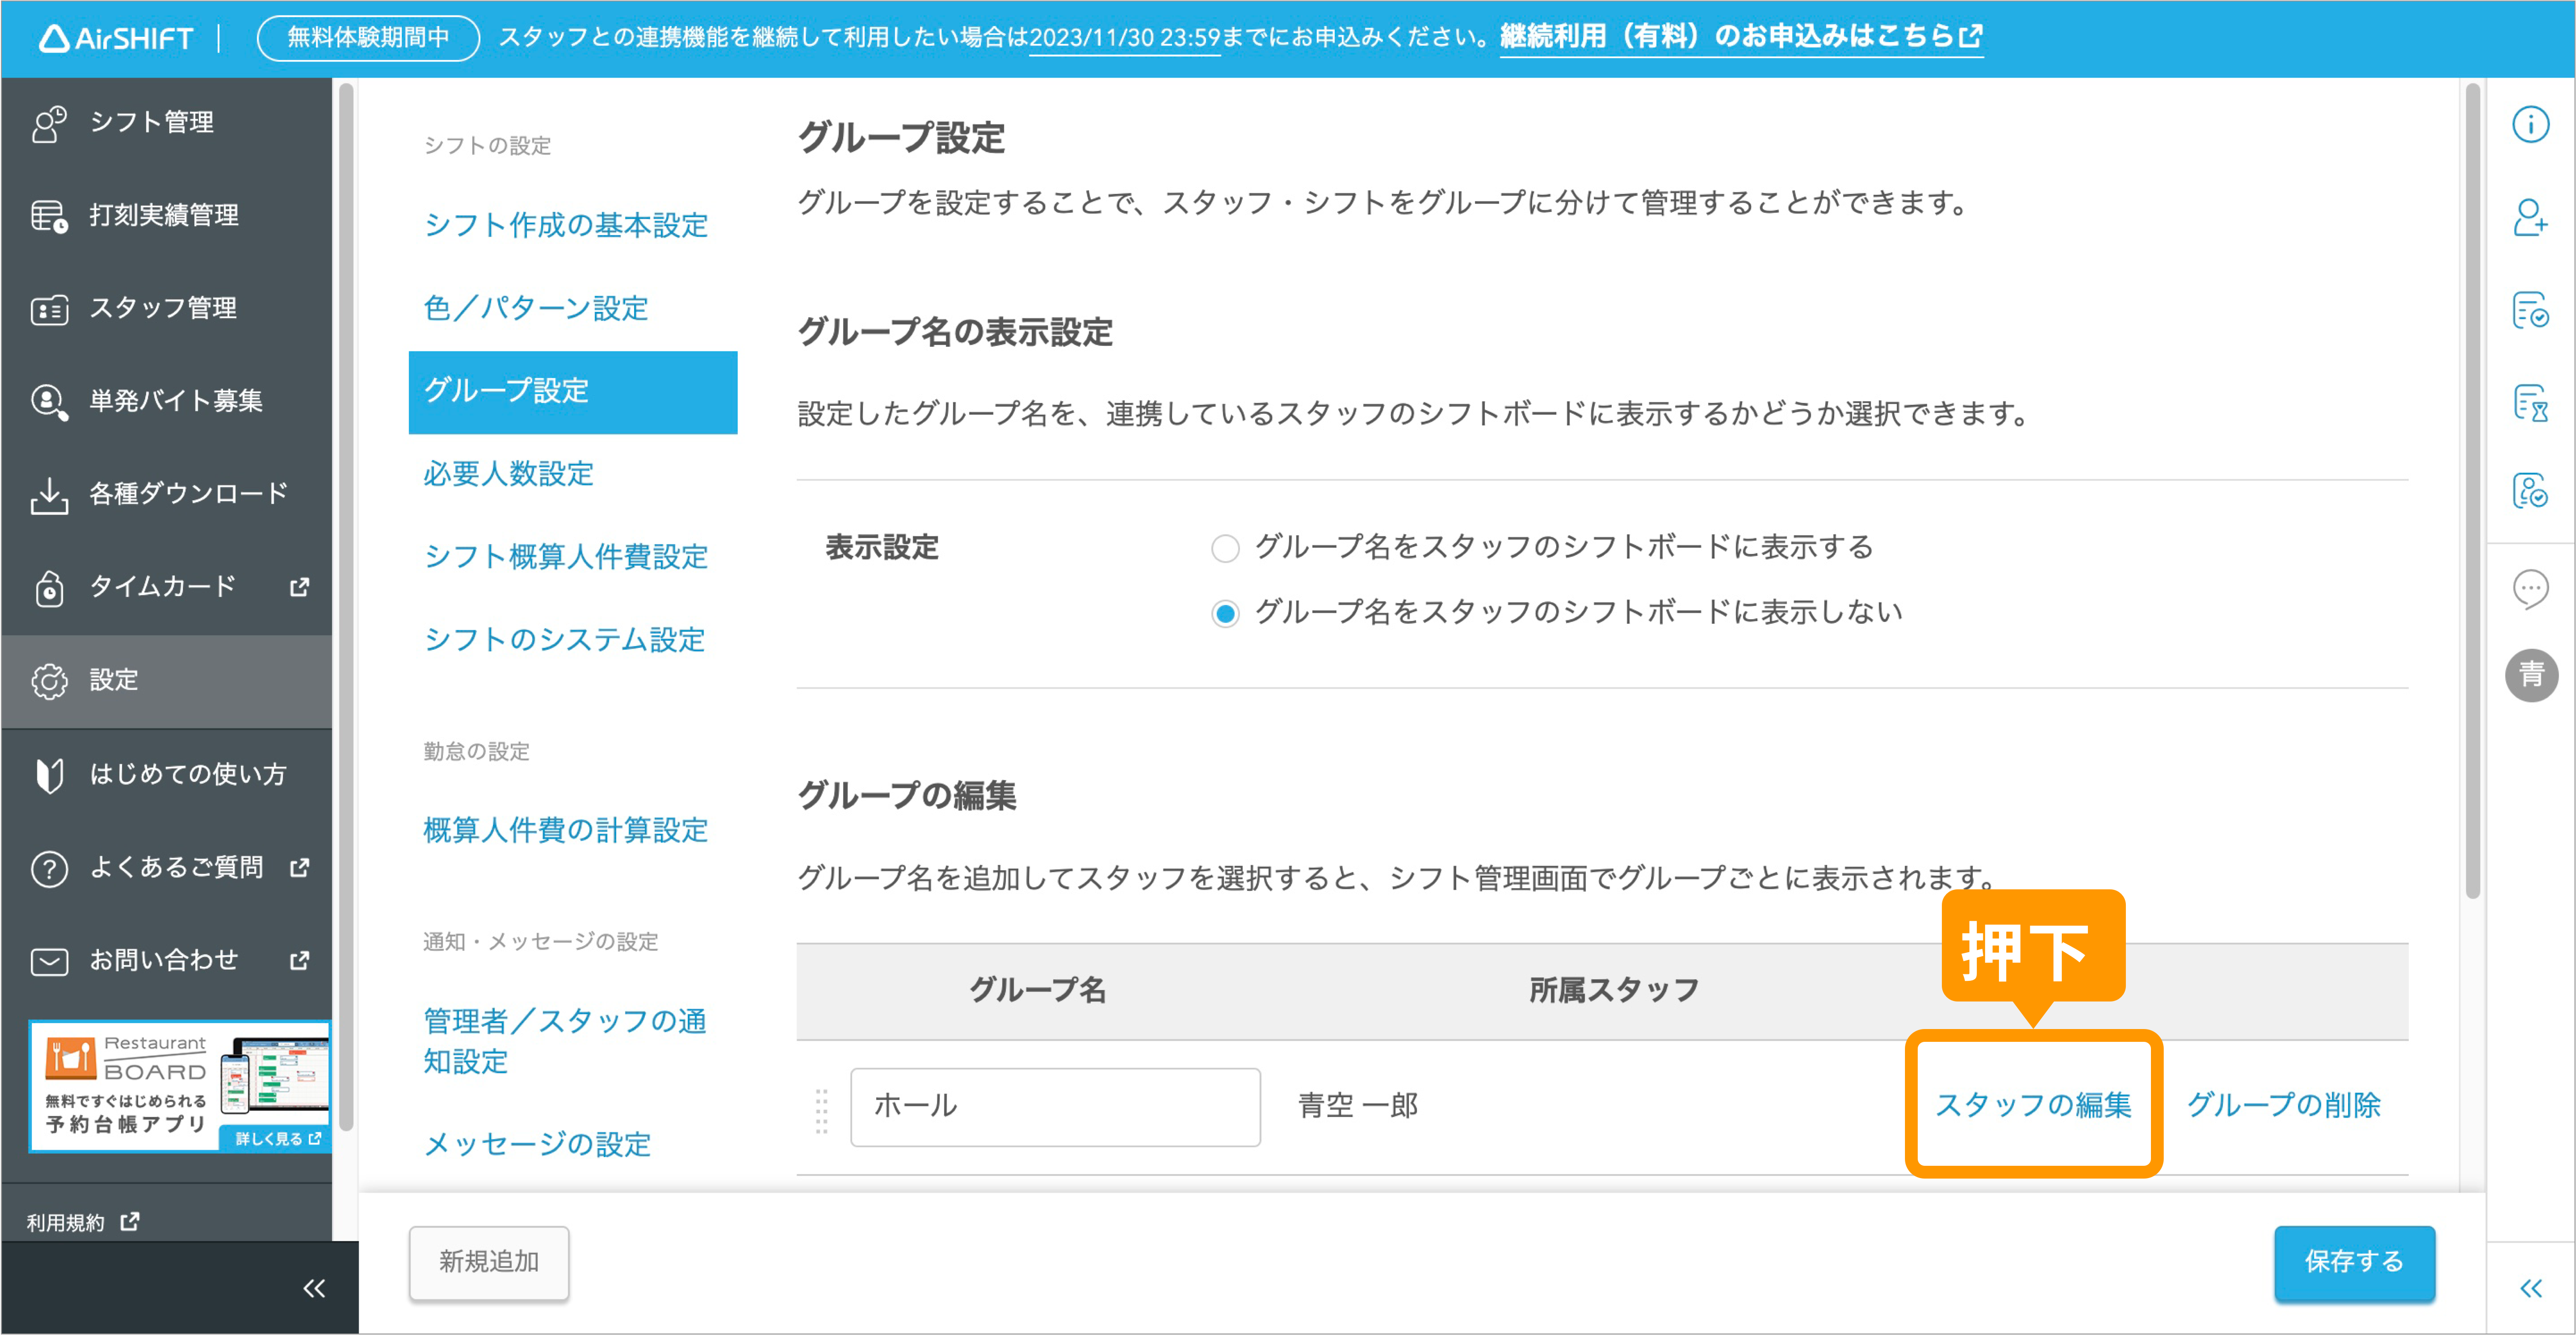This screenshot has width=2576, height=1335.
Task: Click the add staff icon in right panel
Action: tap(2531, 217)
